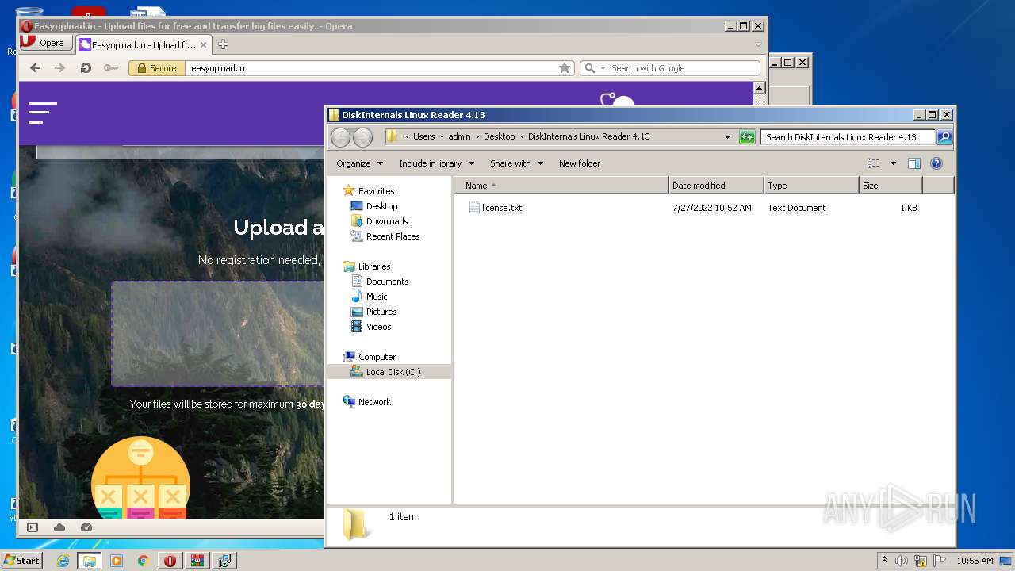
Task: Open Documents library
Action: point(387,282)
